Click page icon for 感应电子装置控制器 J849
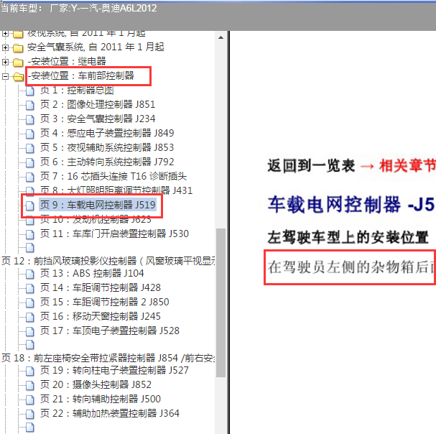Viewport: 436px width, 434px height. tap(29, 134)
